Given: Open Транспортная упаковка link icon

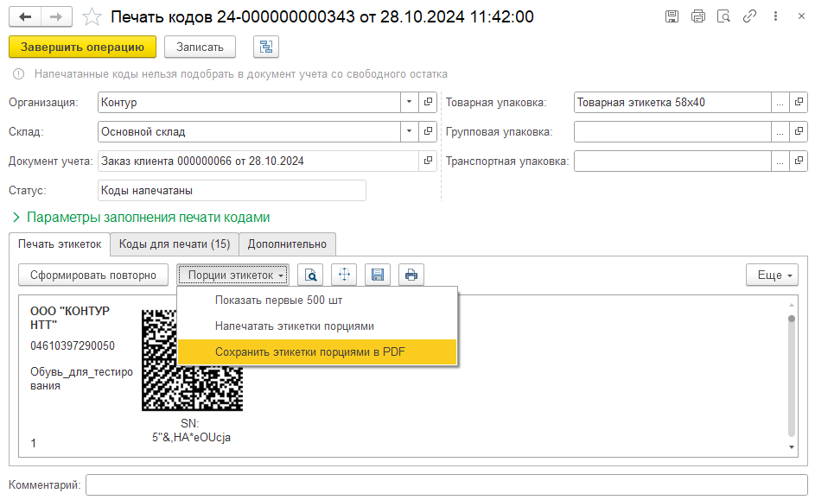Looking at the screenshot, I should point(799,161).
